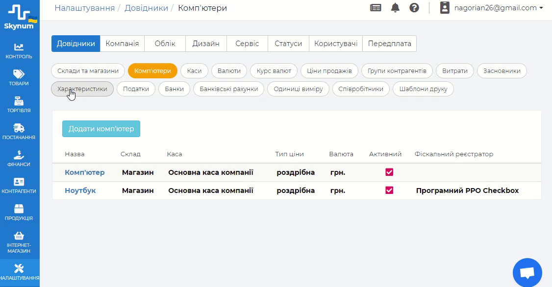Open Фінанси section in sidebar

(x=19, y=158)
